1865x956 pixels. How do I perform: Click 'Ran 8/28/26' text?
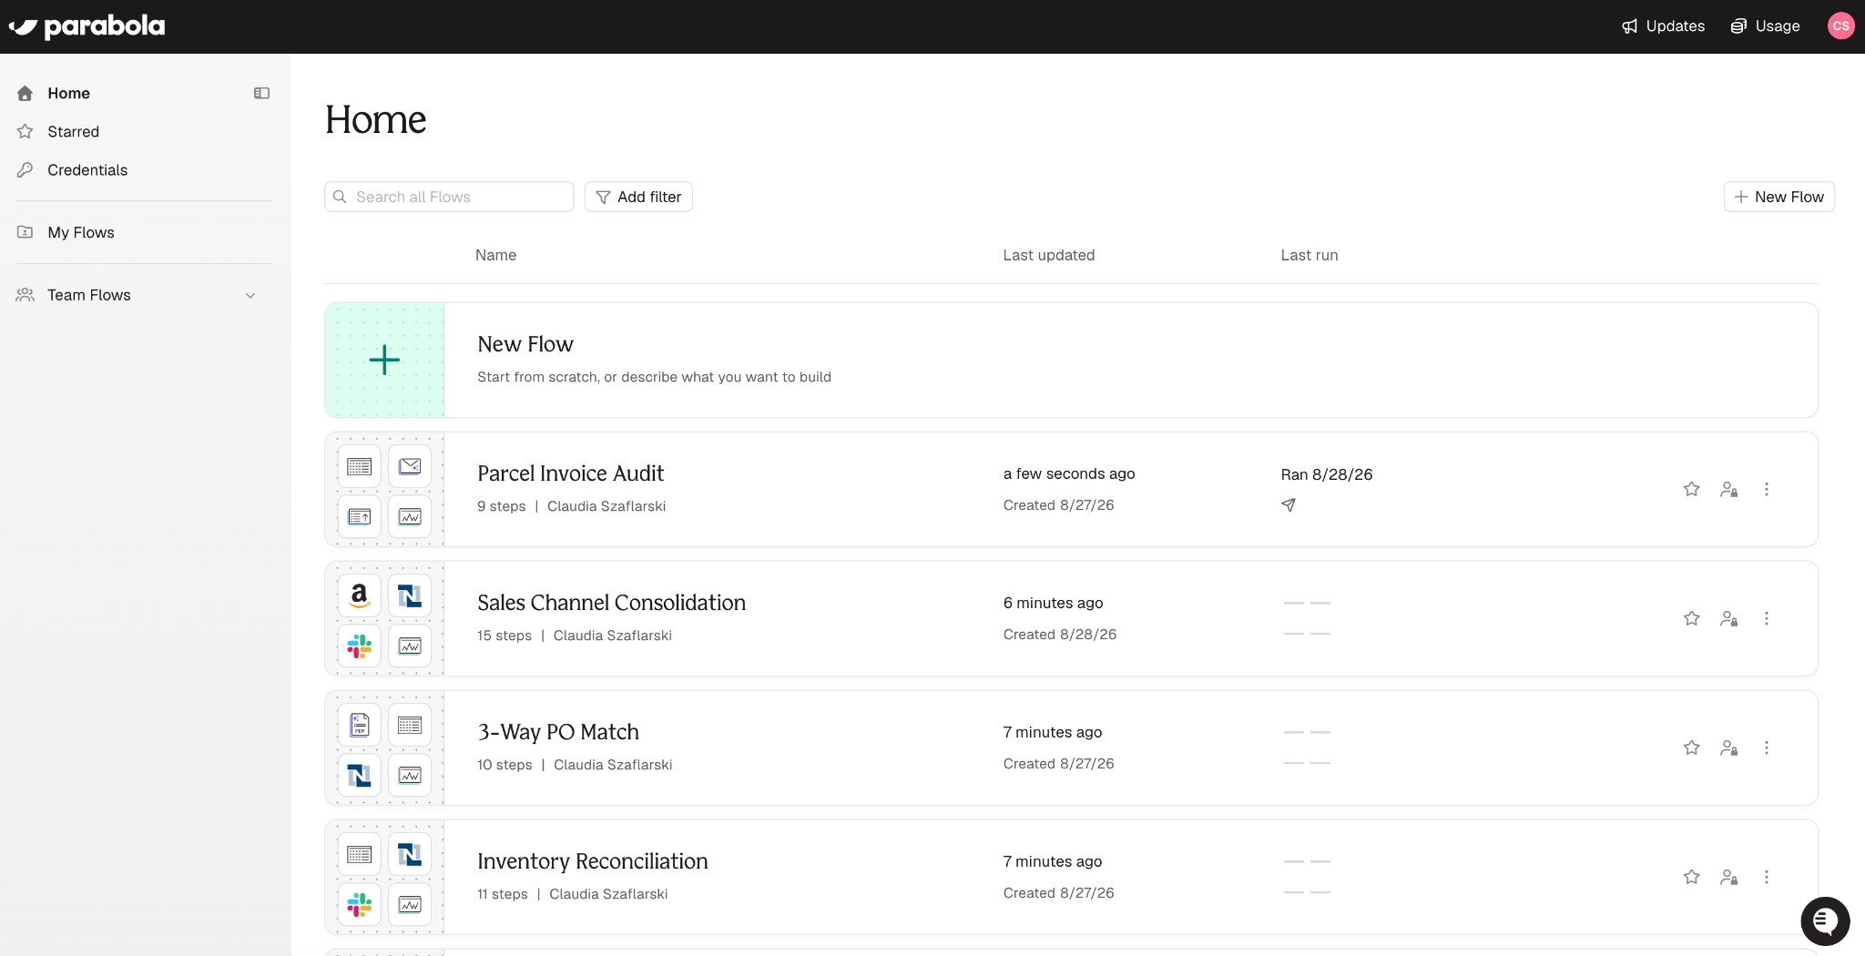1327,474
